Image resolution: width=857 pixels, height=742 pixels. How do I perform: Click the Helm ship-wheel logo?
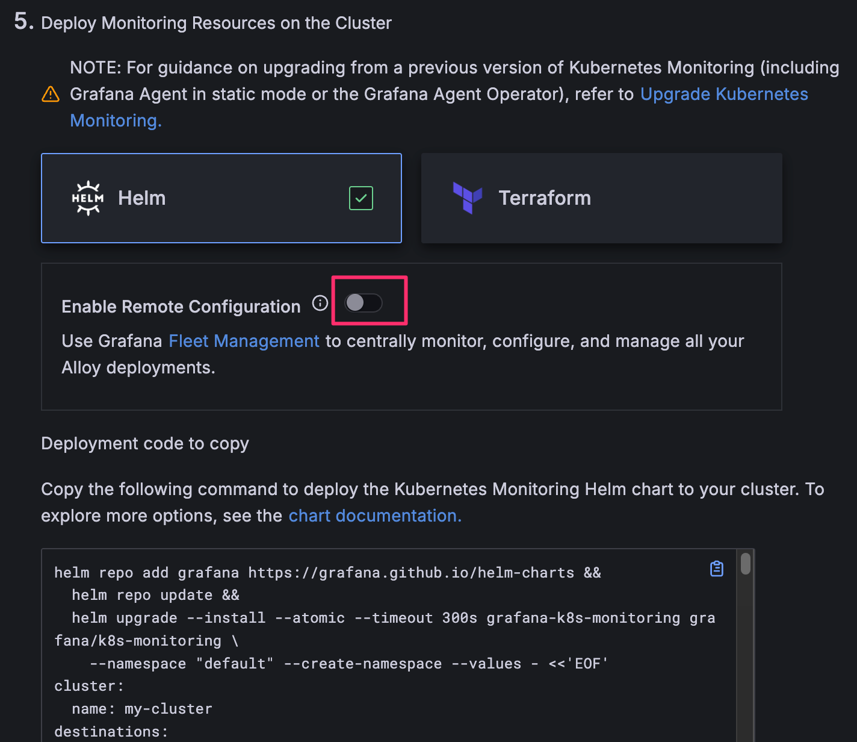88,198
